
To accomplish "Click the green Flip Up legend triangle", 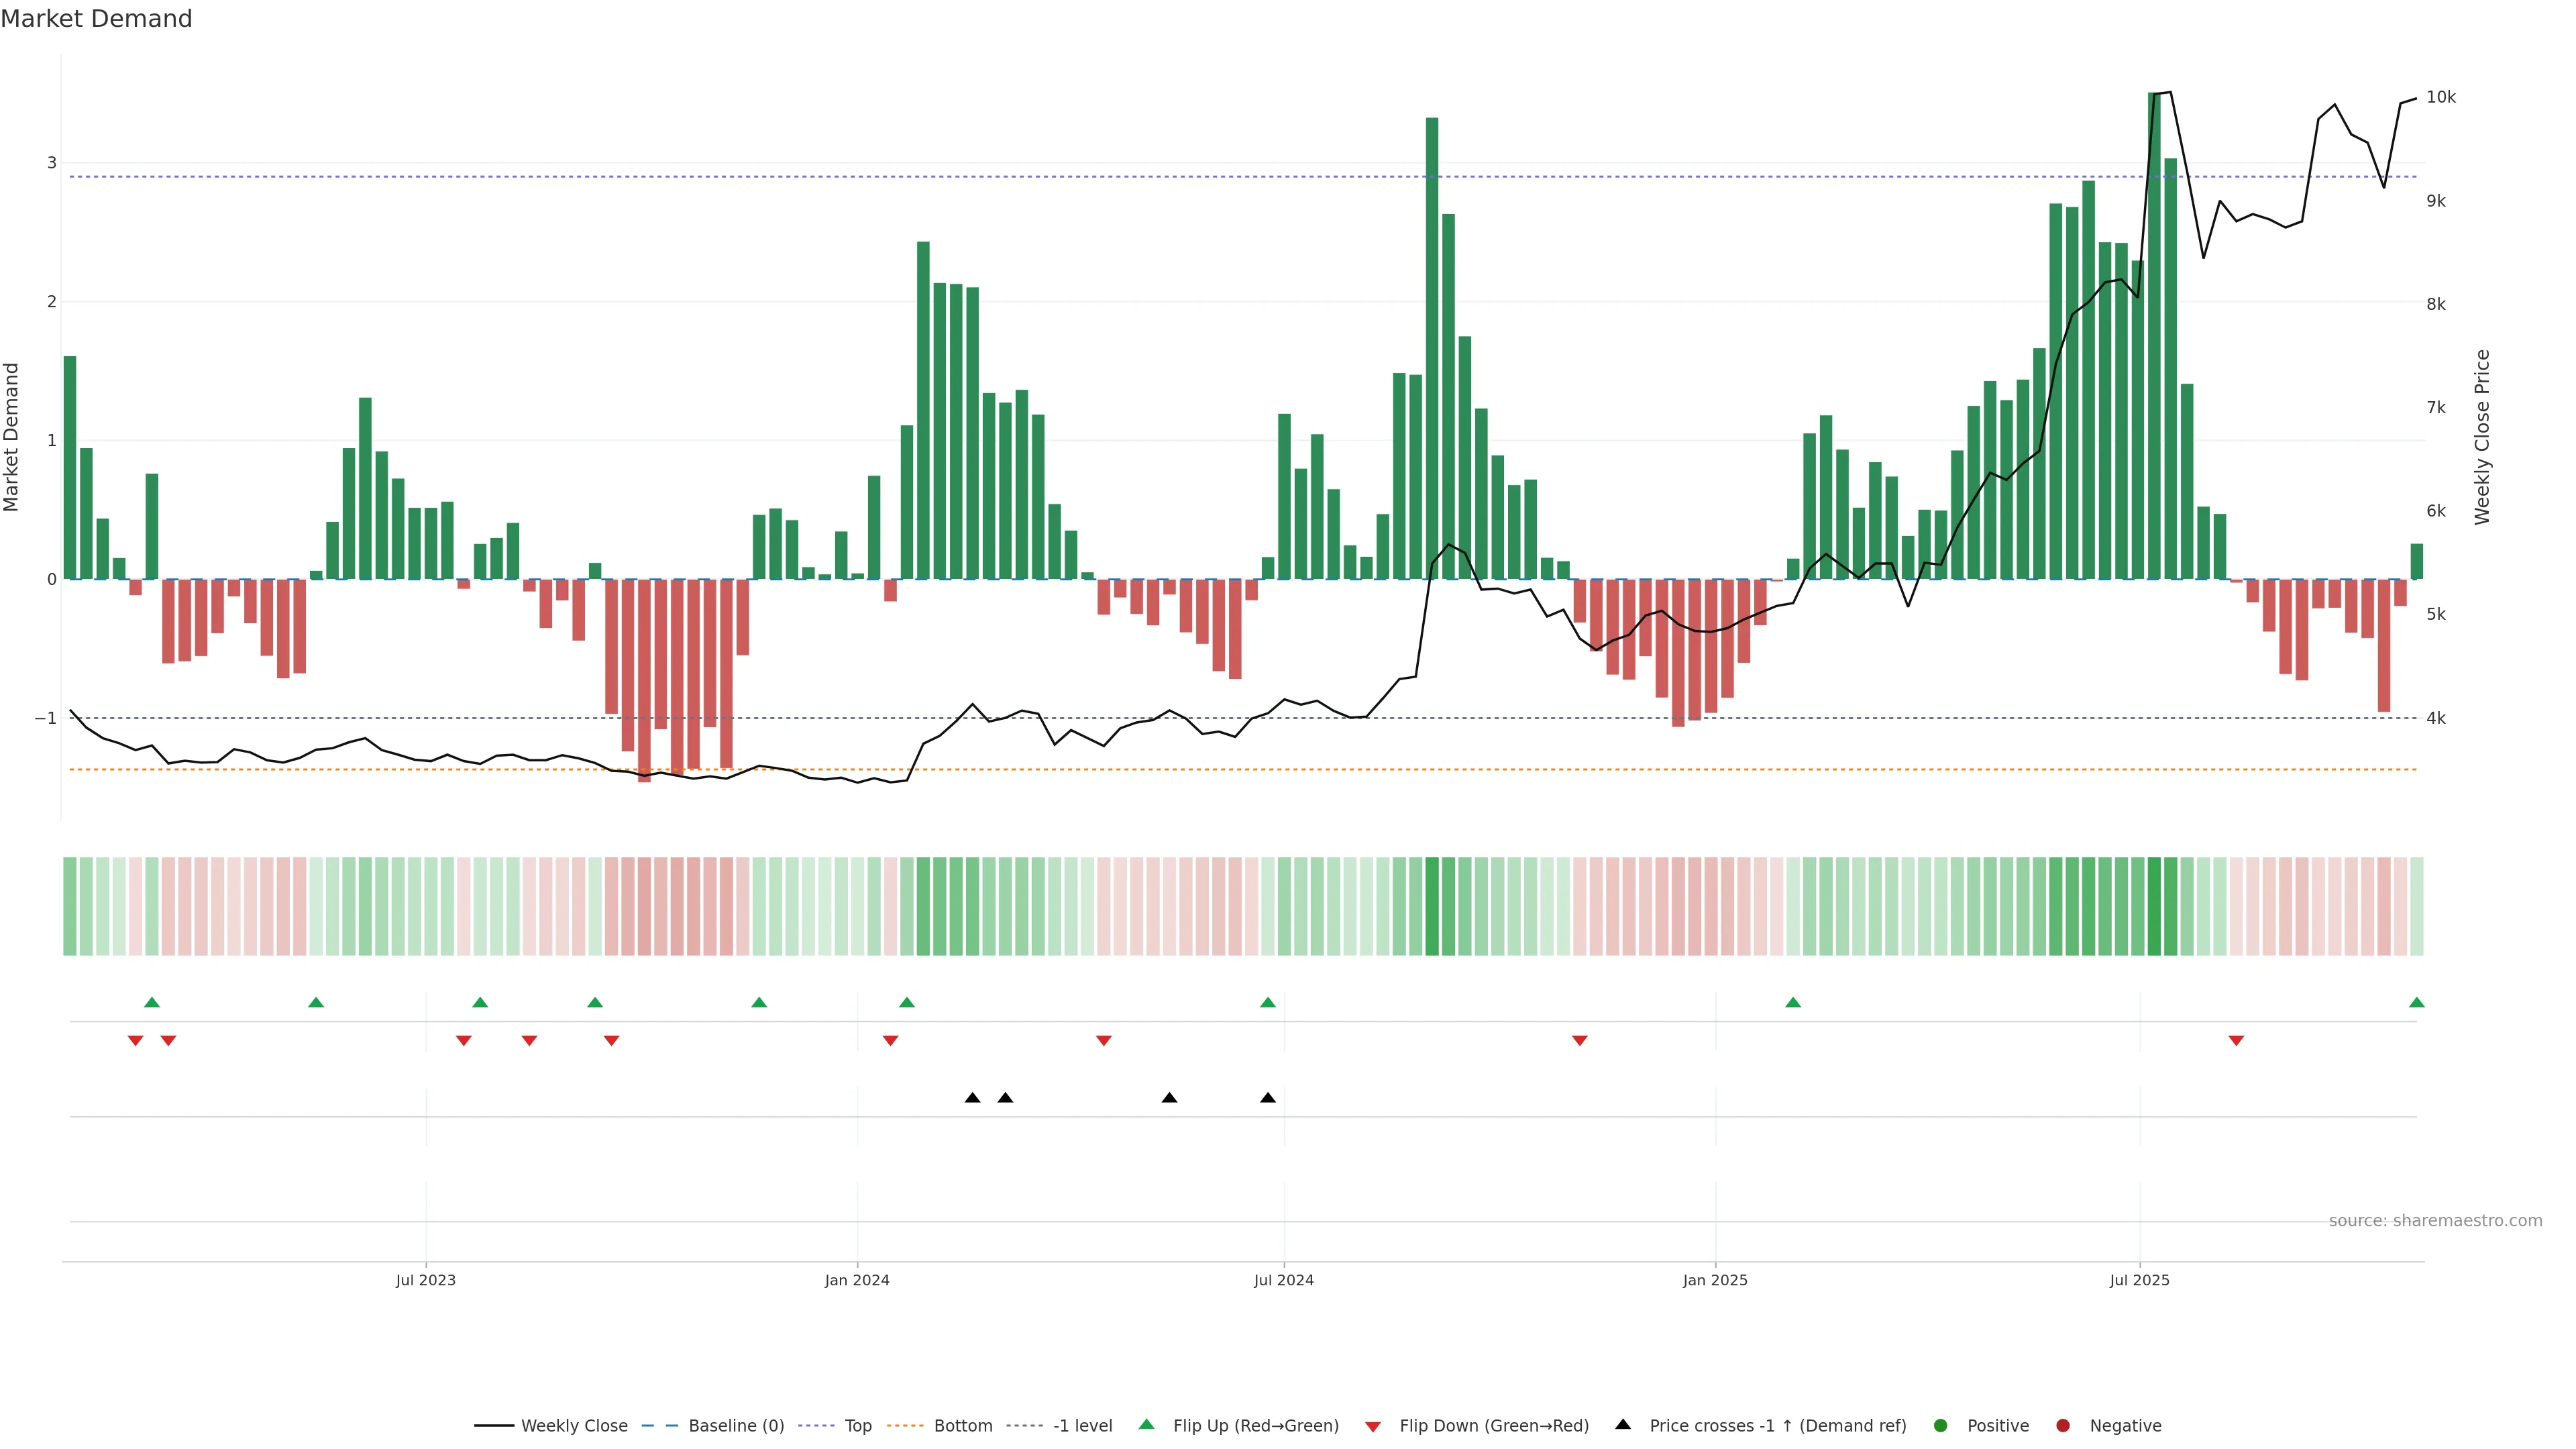I will coord(1146,1424).
